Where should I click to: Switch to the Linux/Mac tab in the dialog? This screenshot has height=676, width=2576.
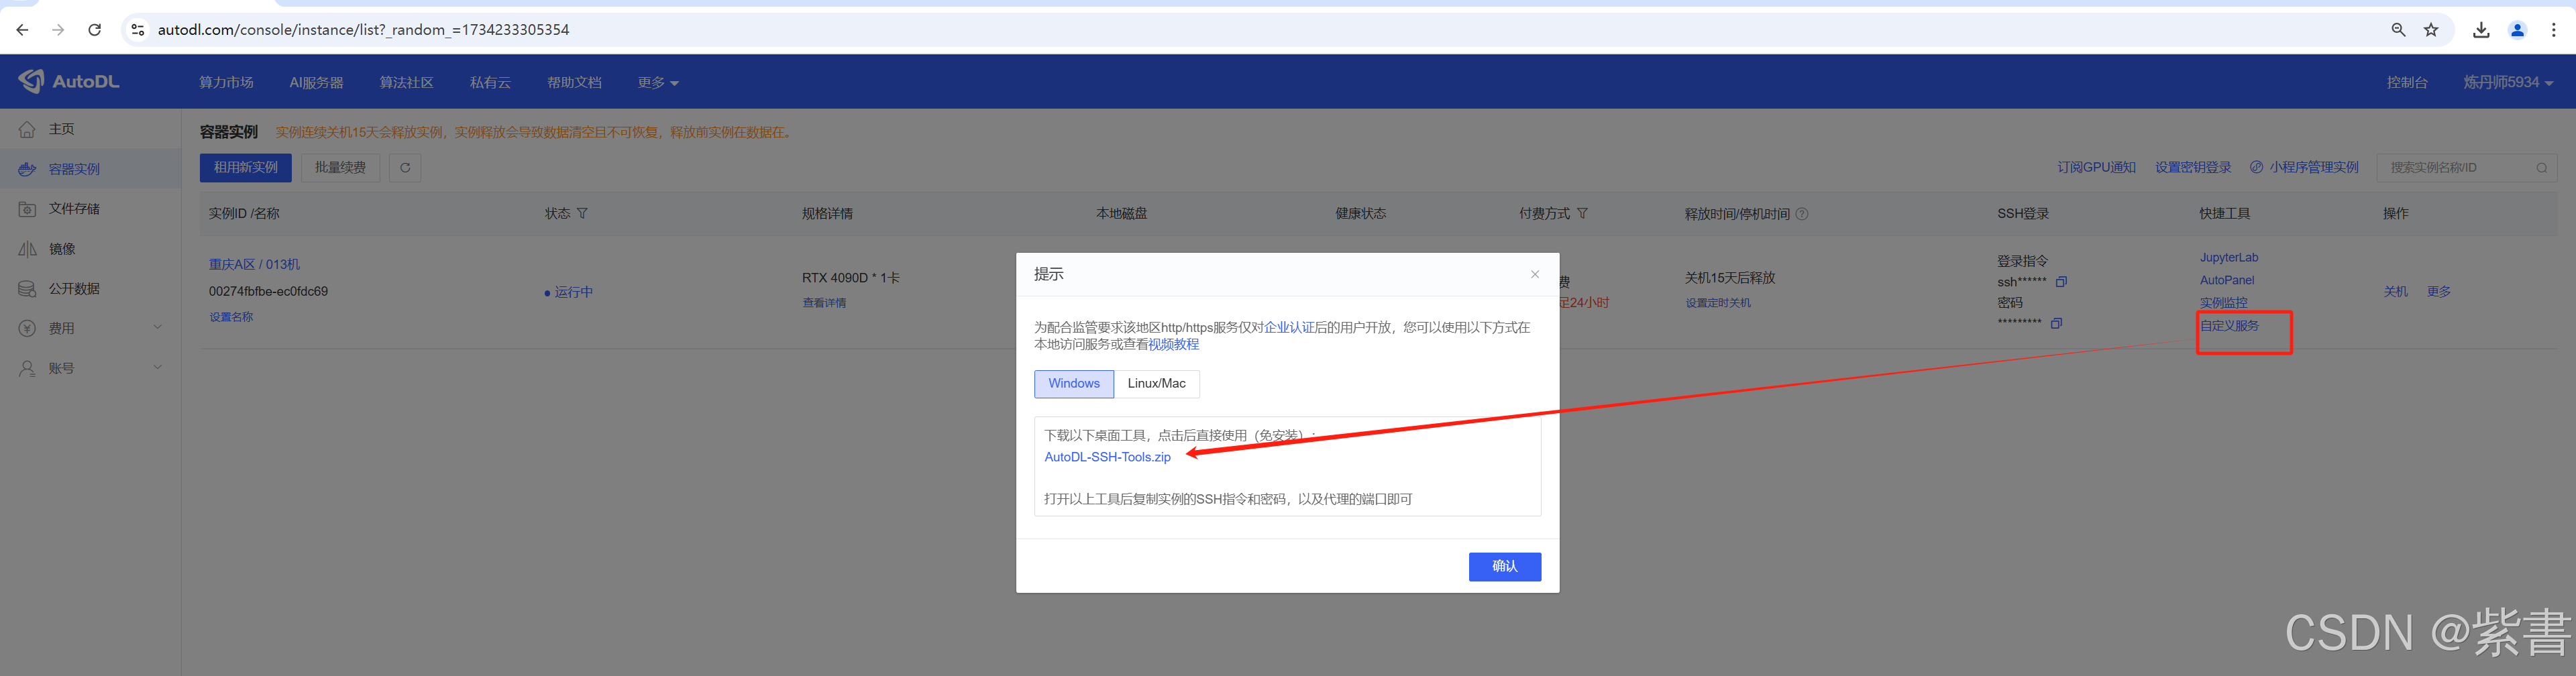tap(1156, 384)
